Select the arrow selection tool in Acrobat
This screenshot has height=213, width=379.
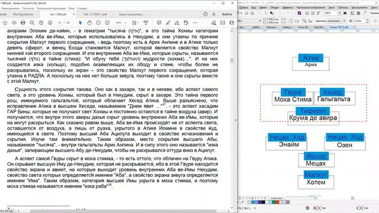(x=81, y=22)
